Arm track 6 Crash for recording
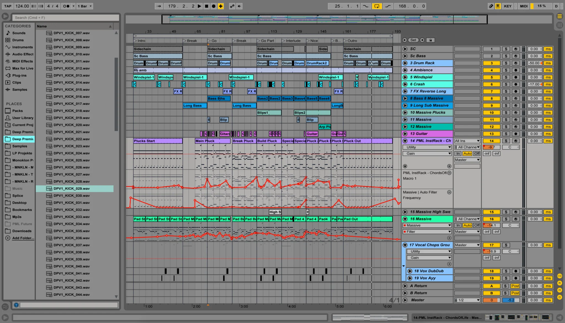This screenshot has width=565, height=323. (516, 84)
